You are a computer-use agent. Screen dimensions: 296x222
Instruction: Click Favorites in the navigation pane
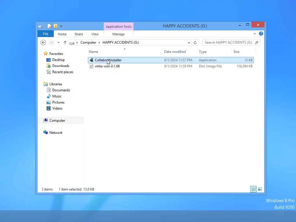pyautogui.click(x=56, y=53)
